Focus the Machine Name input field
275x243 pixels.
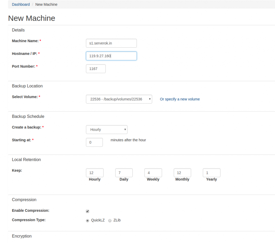[x=111, y=43]
